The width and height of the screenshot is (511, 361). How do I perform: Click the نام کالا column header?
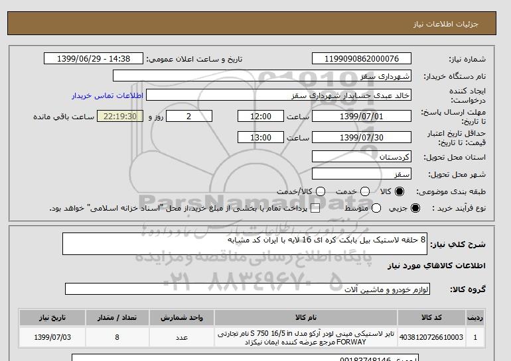[306, 317]
